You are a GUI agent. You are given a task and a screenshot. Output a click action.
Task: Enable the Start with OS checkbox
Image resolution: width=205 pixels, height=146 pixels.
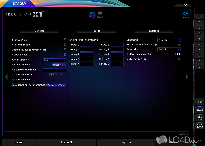tap(65, 40)
